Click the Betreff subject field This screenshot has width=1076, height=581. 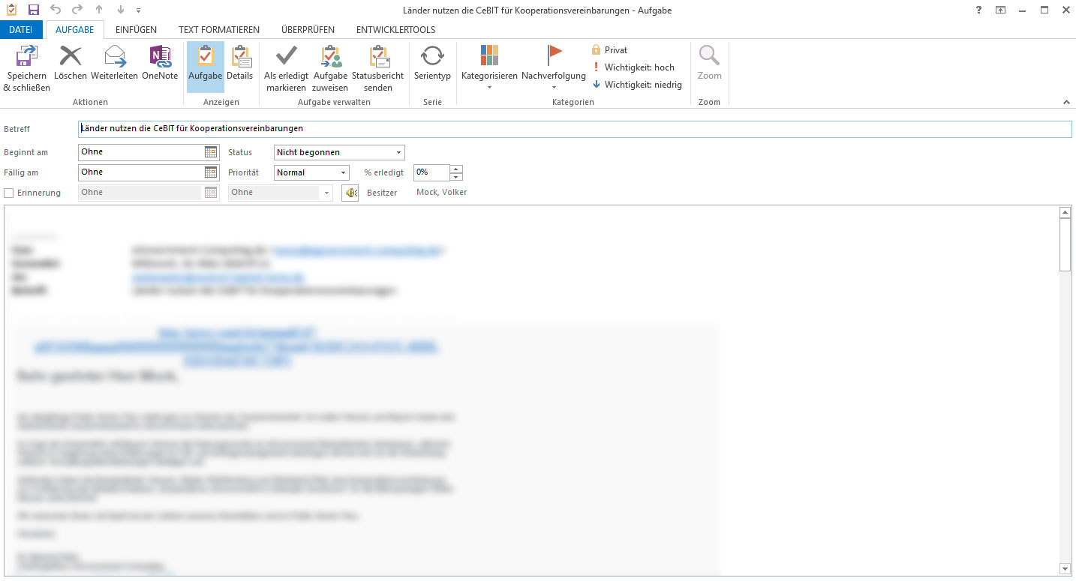(x=575, y=129)
